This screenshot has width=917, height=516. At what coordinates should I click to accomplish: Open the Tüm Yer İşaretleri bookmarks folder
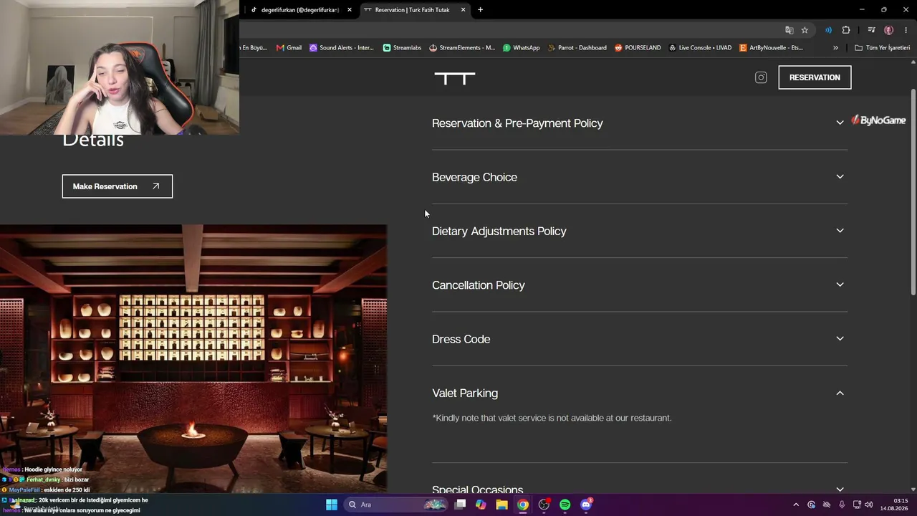pyautogui.click(x=883, y=48)
